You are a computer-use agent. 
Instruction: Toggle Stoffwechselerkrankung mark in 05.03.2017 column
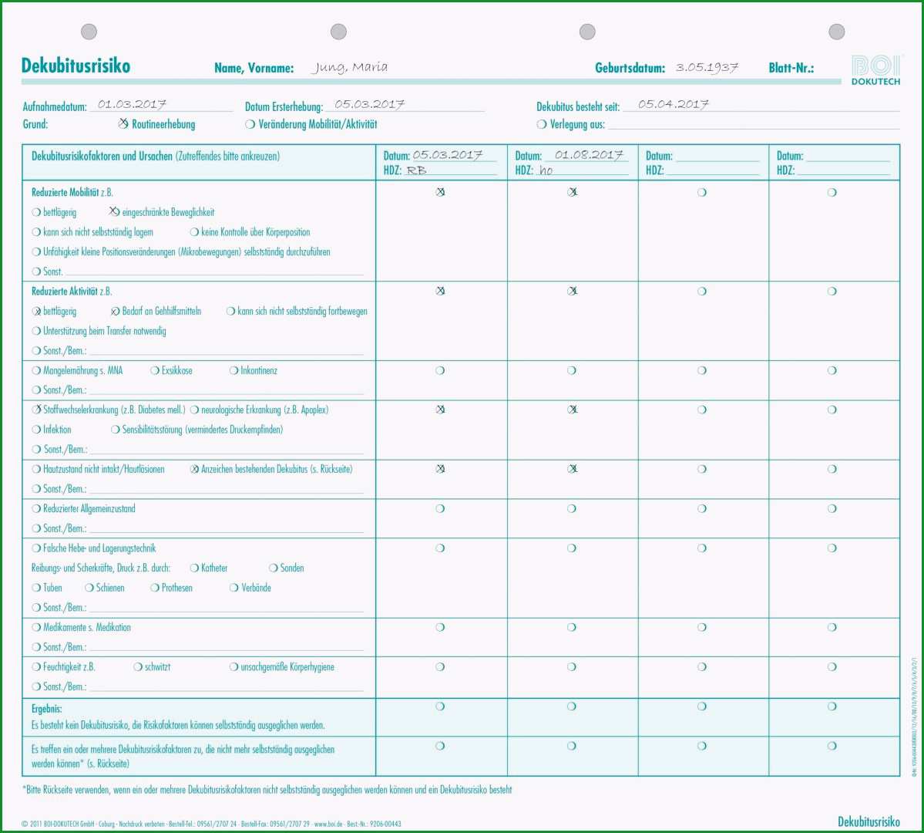[440, 410]
